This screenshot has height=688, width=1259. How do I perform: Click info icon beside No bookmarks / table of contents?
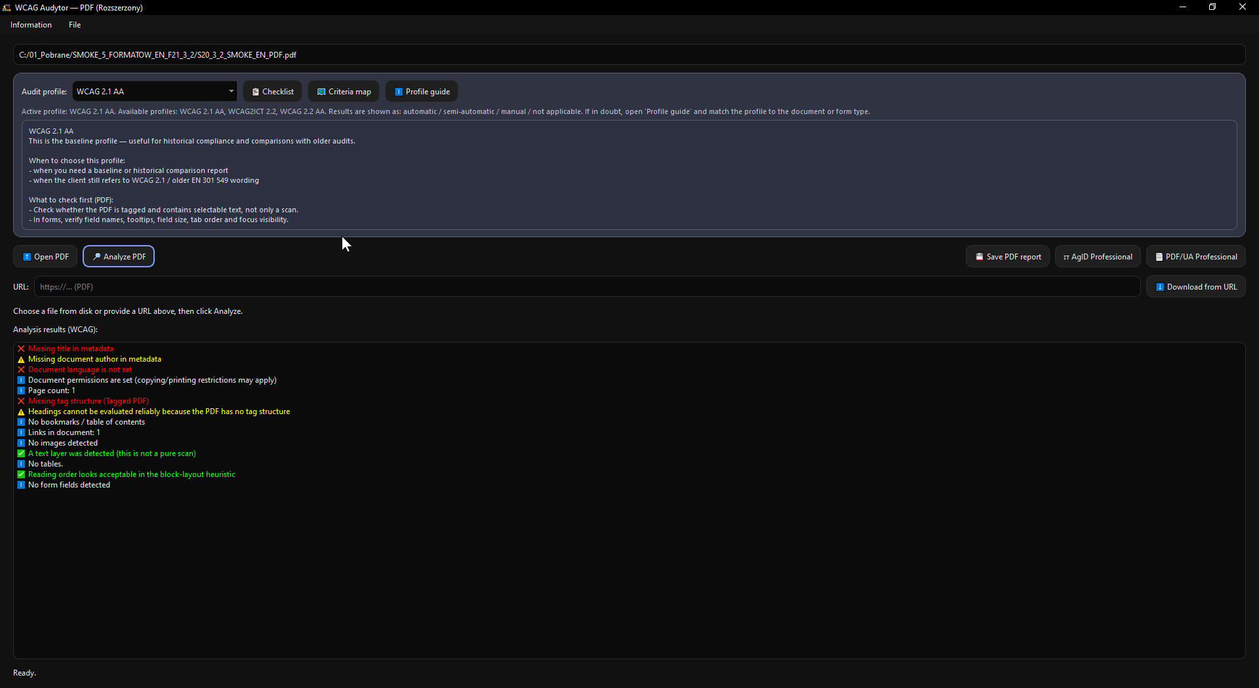coord(21,422)
